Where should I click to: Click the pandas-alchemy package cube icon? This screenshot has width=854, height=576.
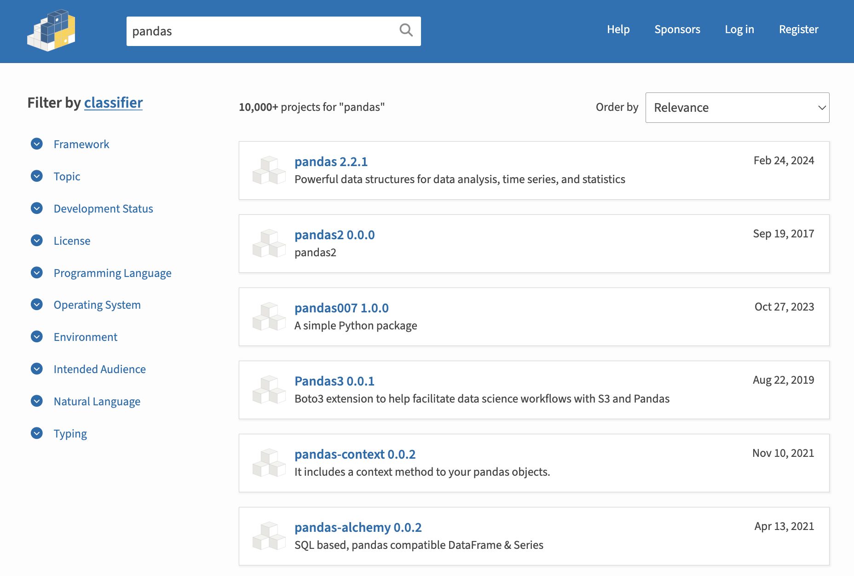(269, 536)
